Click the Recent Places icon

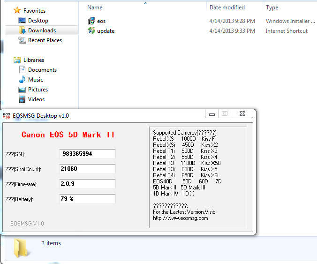click(22, 40)
